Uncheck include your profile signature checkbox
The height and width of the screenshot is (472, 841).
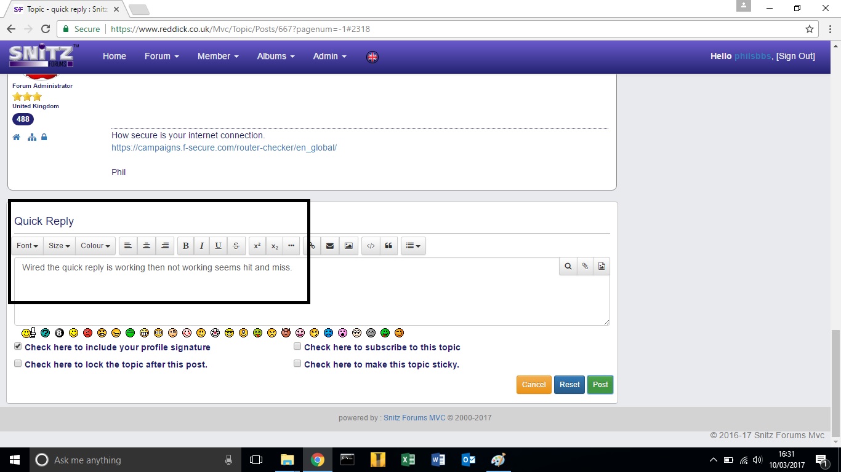(x=18, y=347)
